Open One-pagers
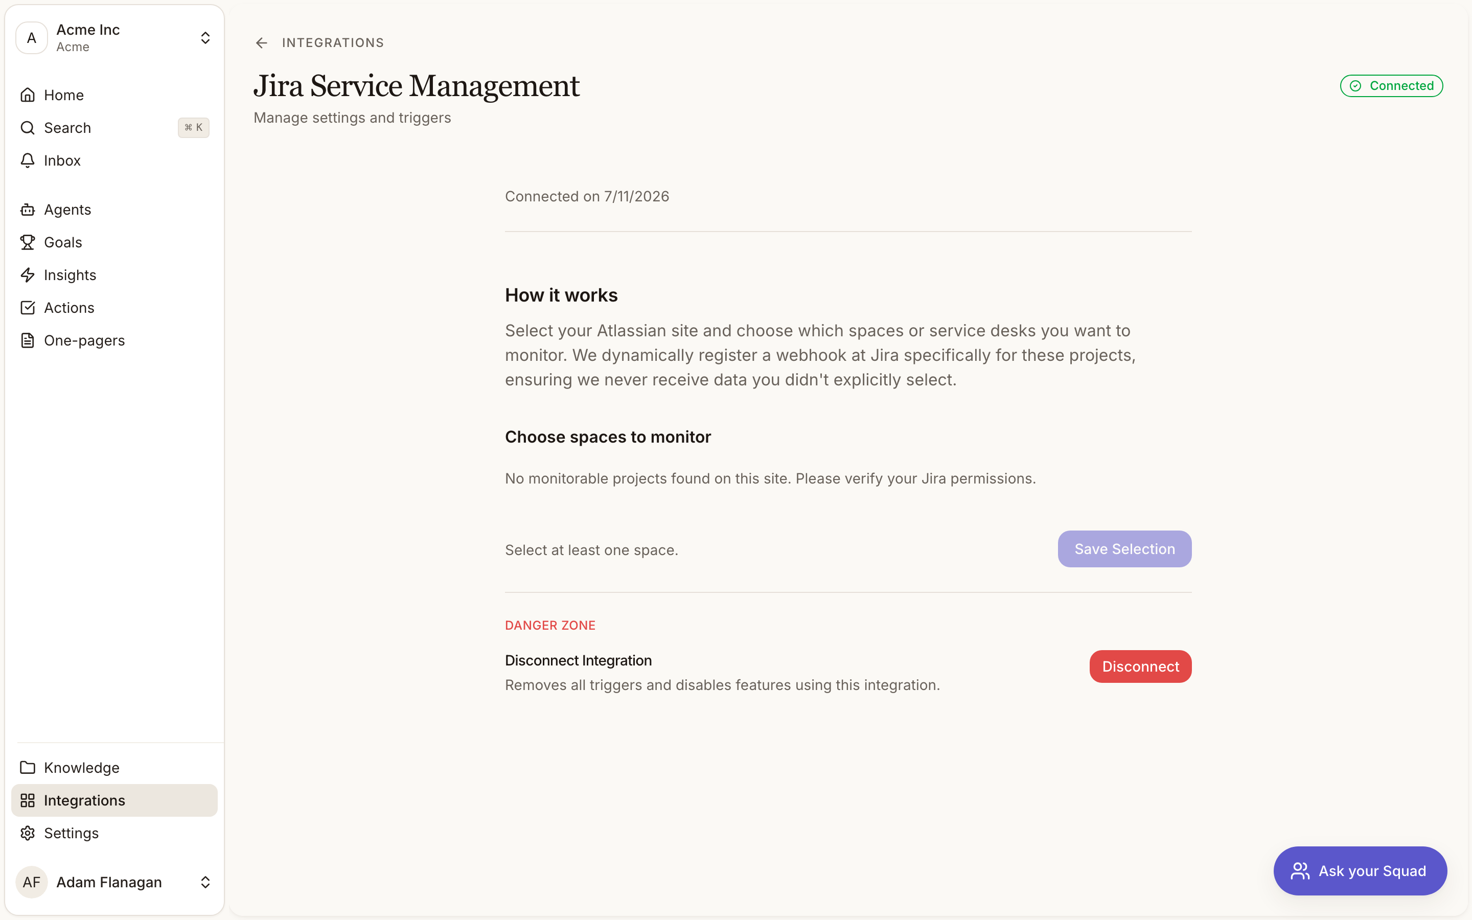This screenshot has width=1472, height=920. (x=114, y=341)
